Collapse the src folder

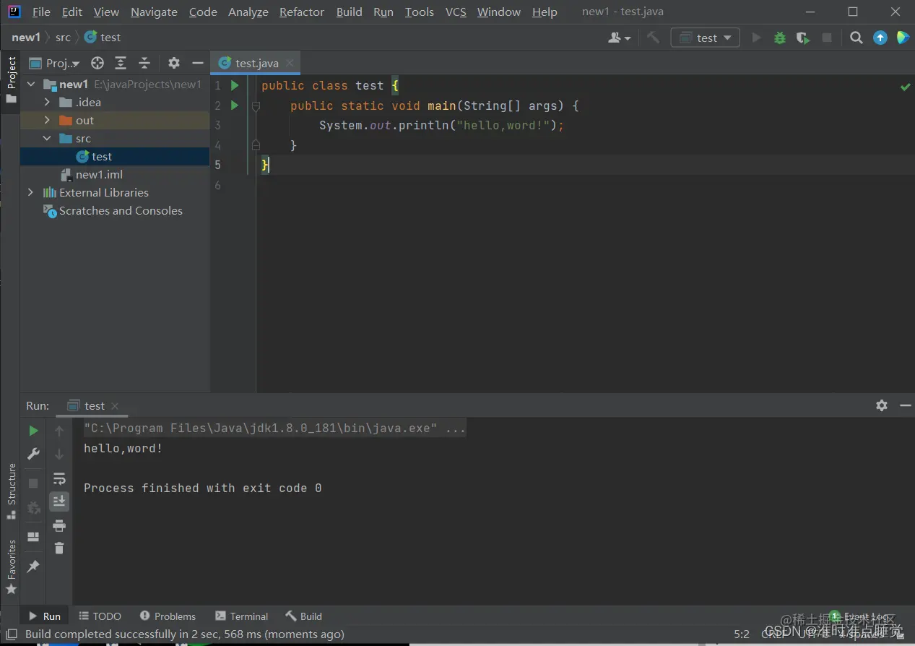point(47,138)
